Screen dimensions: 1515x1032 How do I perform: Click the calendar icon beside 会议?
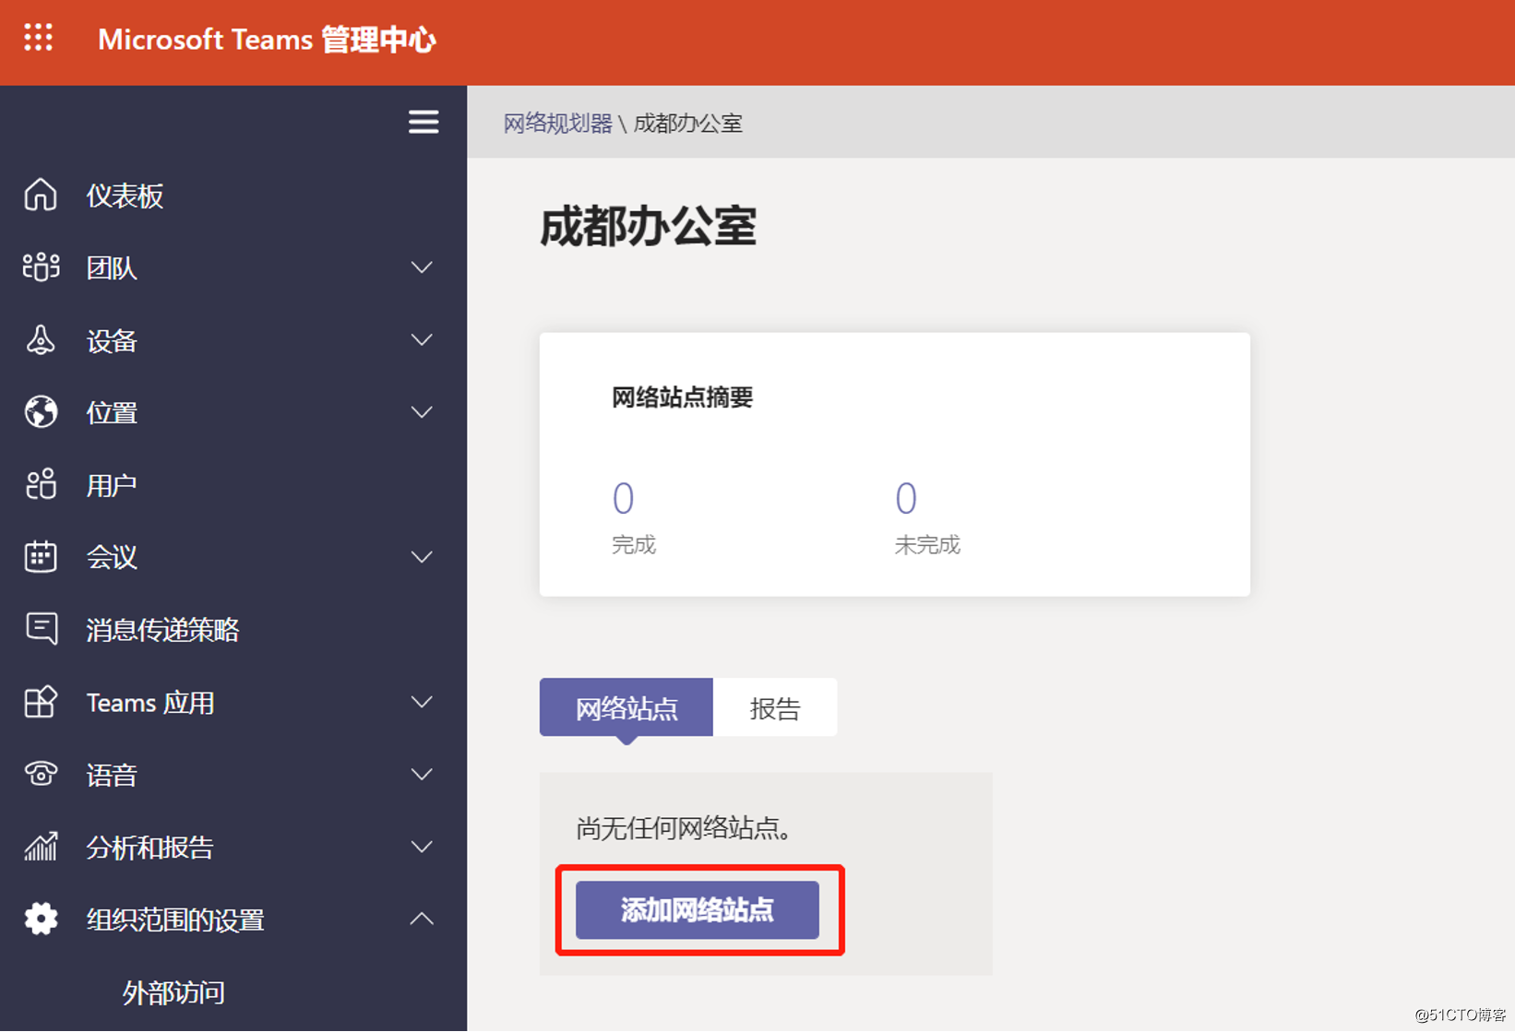pyautogui.click(x=41, y=557)
